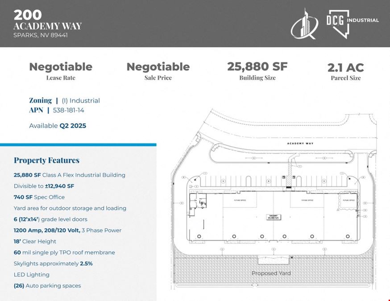The height and width of the screenshot is (301, 390).
Task: Click the skyscraper orbit logo icon
Action: coord(305,24)
